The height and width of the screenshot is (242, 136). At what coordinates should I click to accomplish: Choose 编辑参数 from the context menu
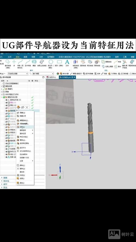[25, 120]
